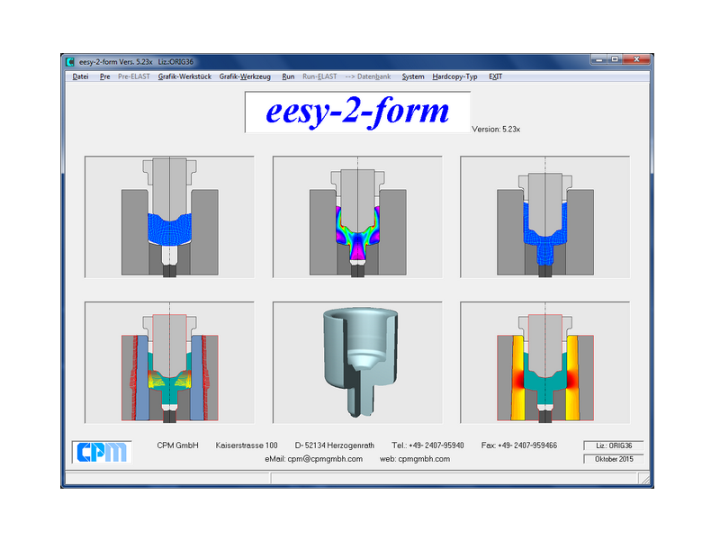Open the Grafik-Werkzeug menu

click(x=245, y=76)
